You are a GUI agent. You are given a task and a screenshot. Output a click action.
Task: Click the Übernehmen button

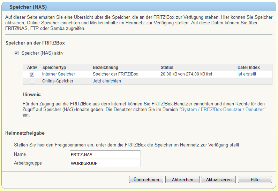pos(146,180)
